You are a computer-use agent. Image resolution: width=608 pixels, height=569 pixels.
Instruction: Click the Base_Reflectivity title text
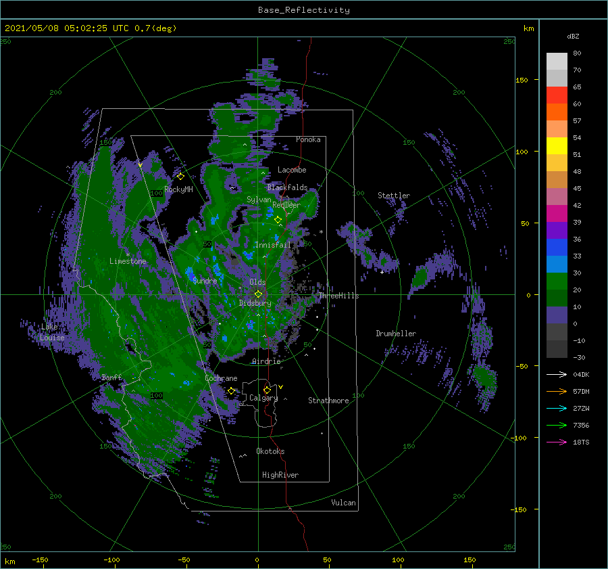pos(304,10)
